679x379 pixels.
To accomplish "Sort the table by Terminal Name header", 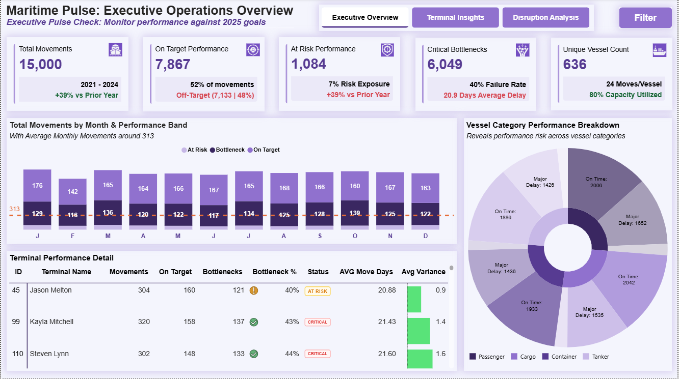I will tap(66, 272).
